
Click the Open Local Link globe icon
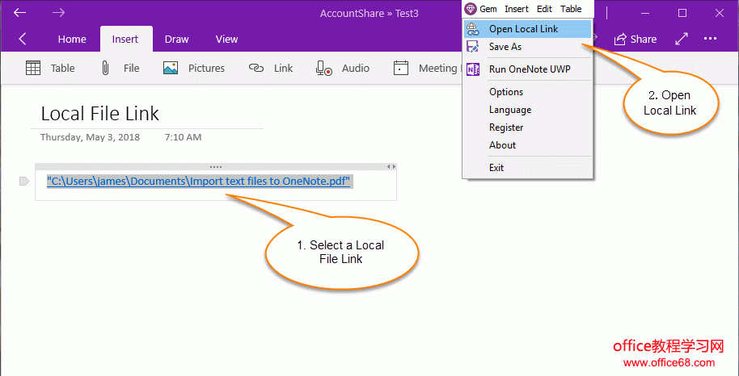pyautogui.click(x=472, y=29)
